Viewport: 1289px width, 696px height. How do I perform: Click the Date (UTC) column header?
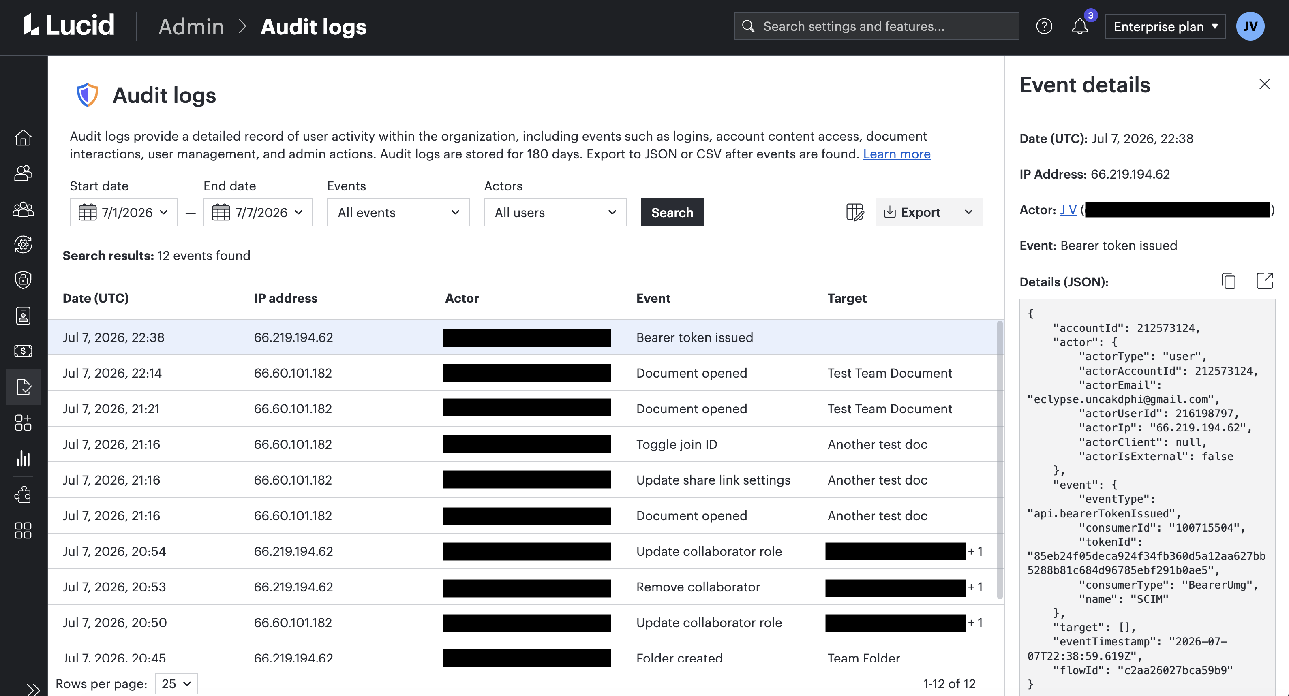96,298
